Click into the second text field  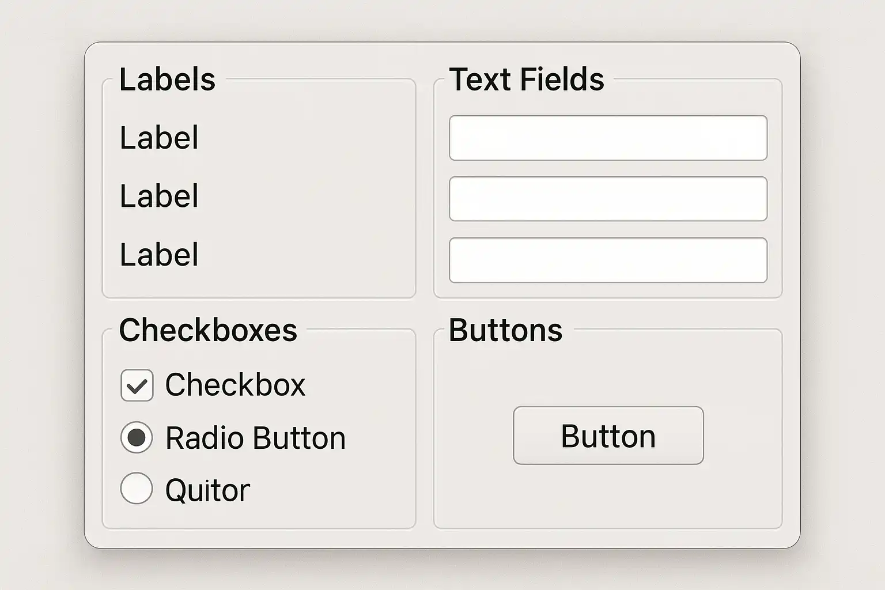[x=608, y=199]
